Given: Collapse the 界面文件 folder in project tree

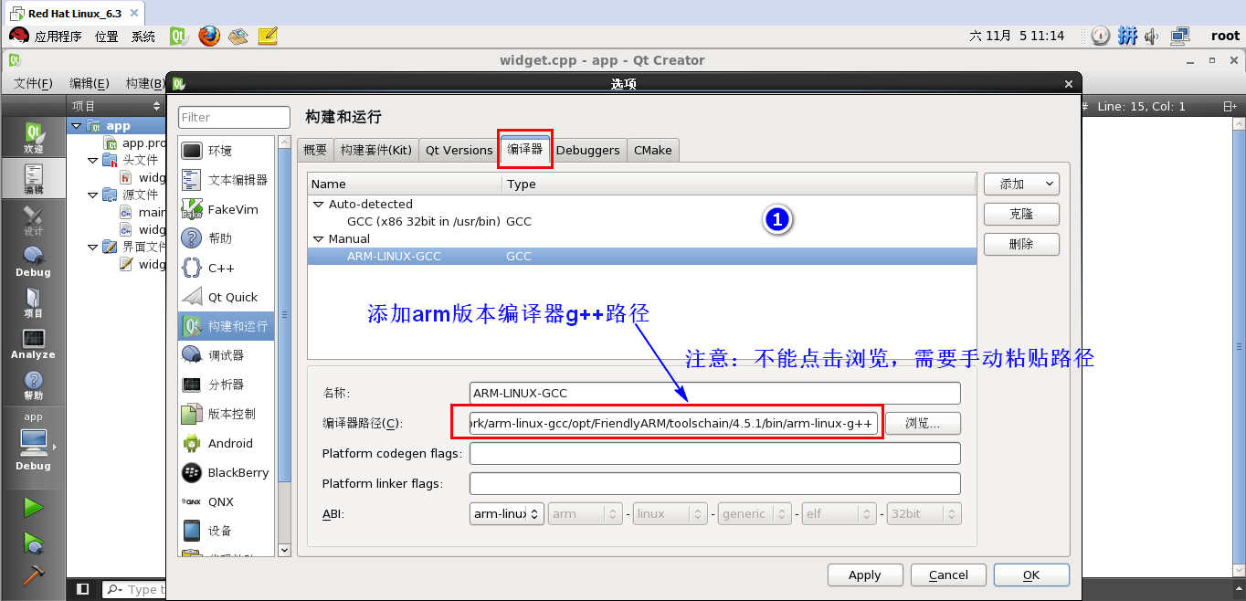Looking at the screenshot, I should (x=93, y=247).
